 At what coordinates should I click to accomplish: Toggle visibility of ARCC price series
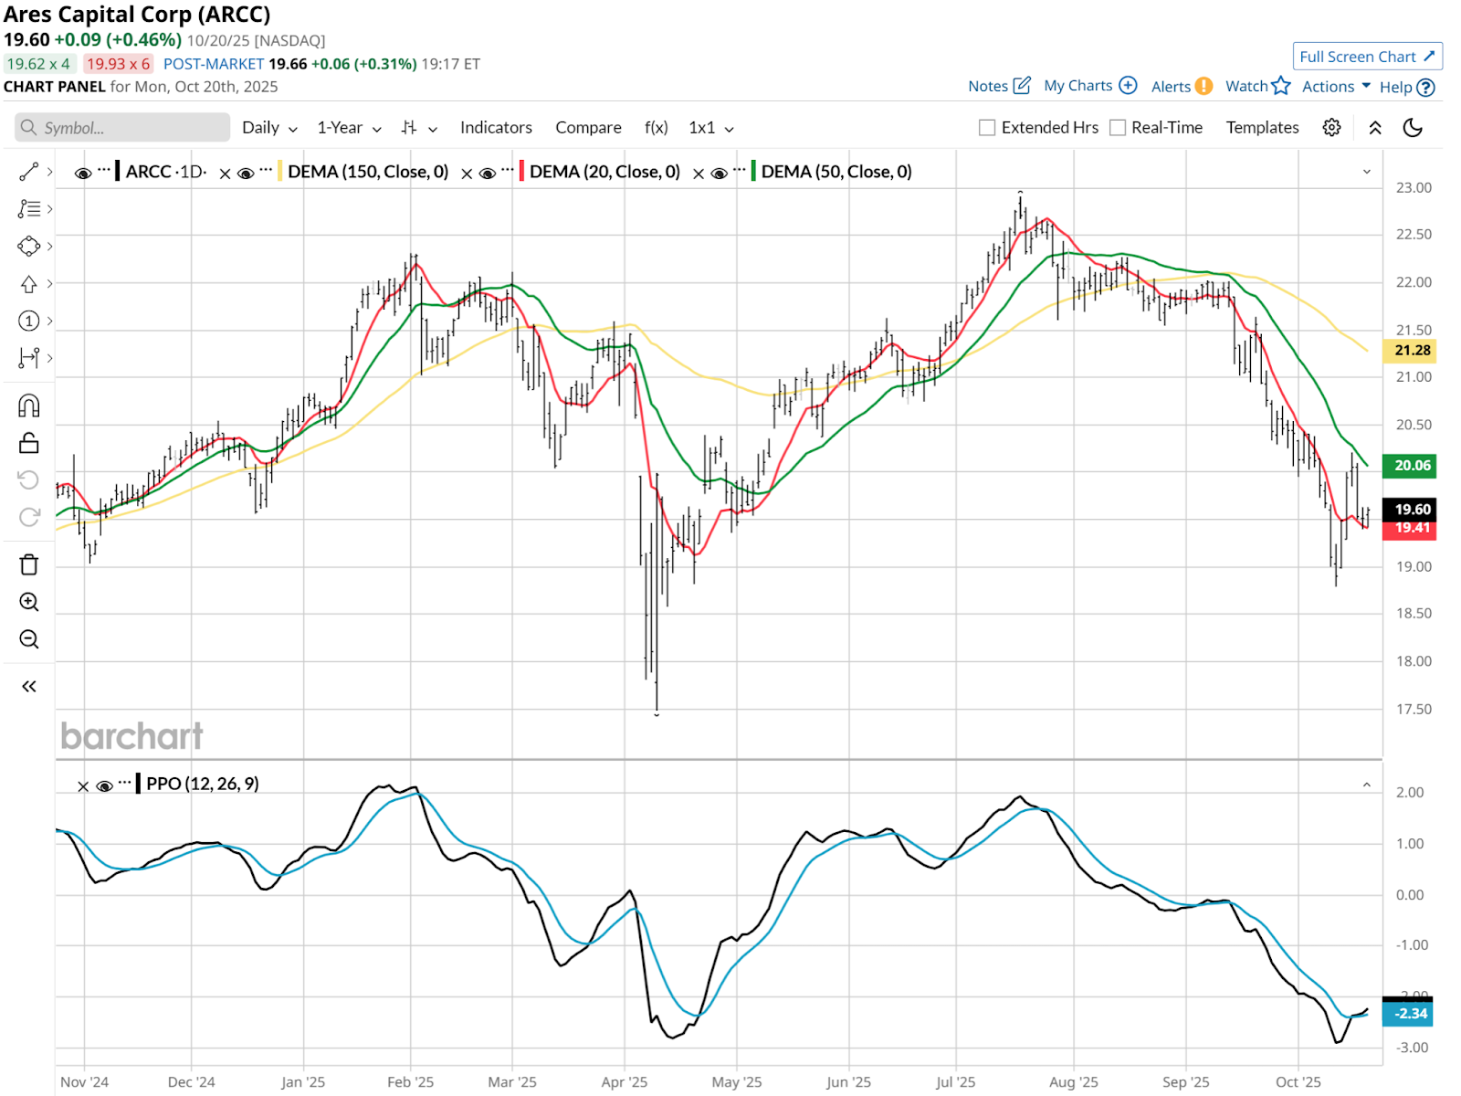(x=83, y=173)
